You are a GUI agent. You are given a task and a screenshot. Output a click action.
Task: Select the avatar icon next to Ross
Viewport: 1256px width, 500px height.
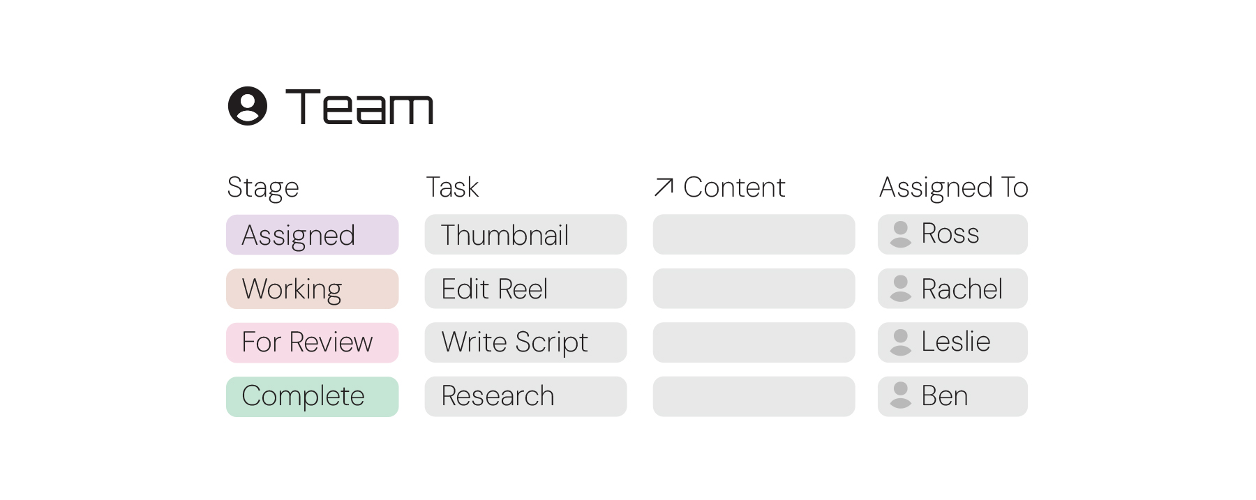[x=901, y=234]
